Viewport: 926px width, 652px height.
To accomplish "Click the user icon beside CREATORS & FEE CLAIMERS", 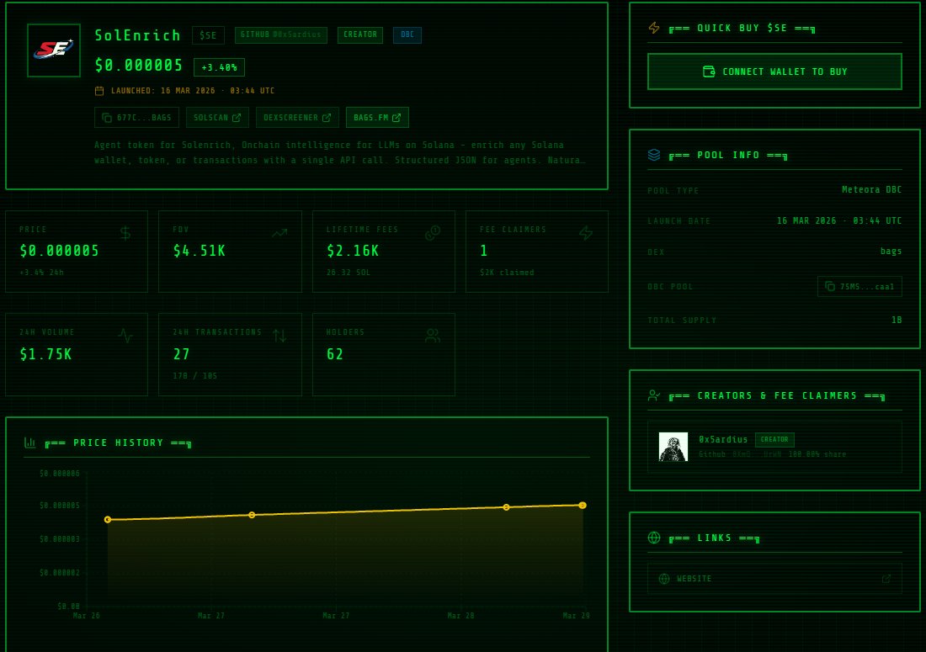I will (x=654, y=395).
